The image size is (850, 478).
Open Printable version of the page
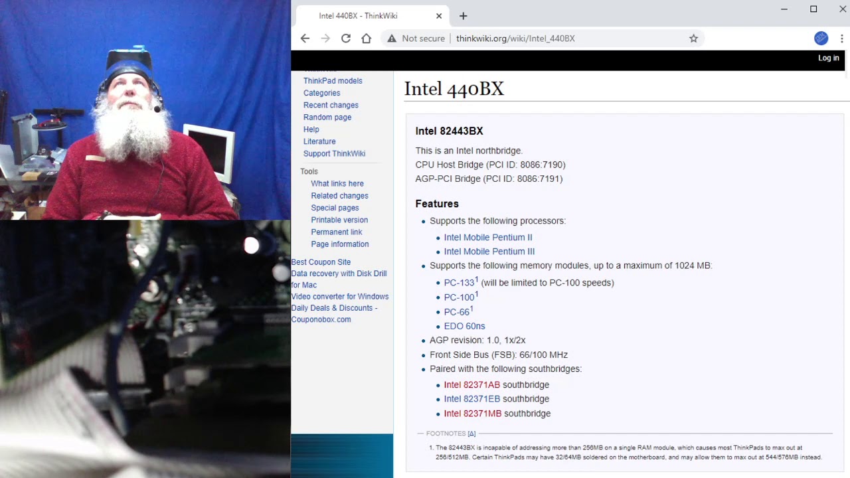[339, 220]
